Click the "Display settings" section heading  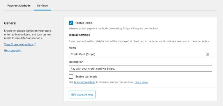(79, 35)
